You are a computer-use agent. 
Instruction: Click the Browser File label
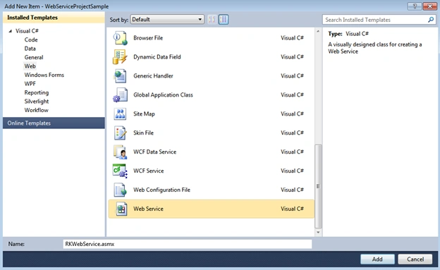(148, 38)
